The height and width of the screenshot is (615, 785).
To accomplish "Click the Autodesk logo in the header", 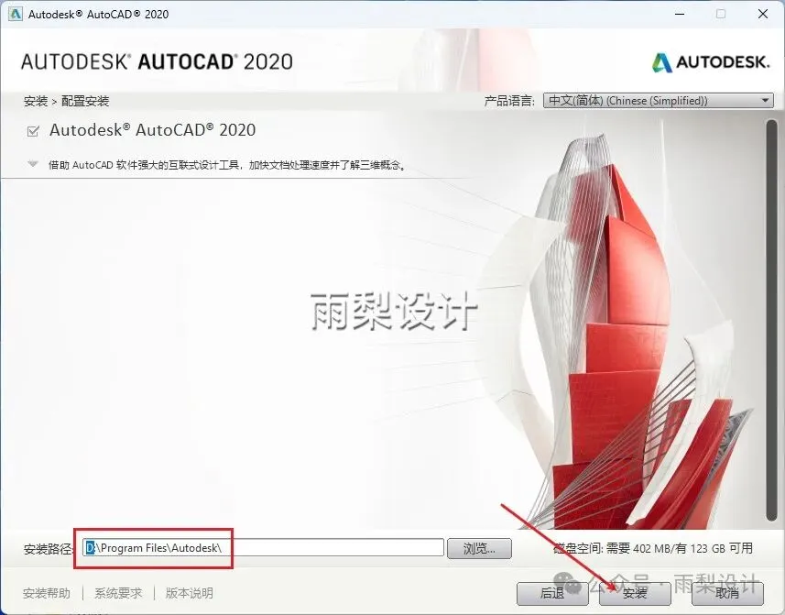I will coord(711,62).
